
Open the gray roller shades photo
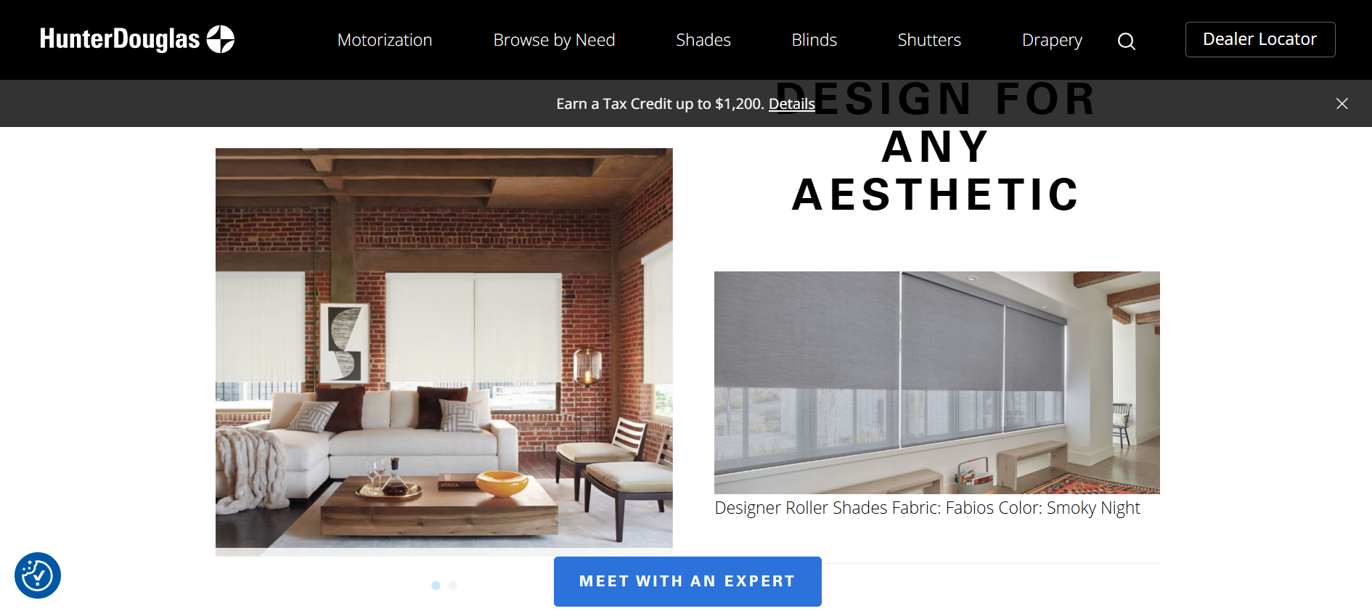pyautogui.click(x=937, y=382)
